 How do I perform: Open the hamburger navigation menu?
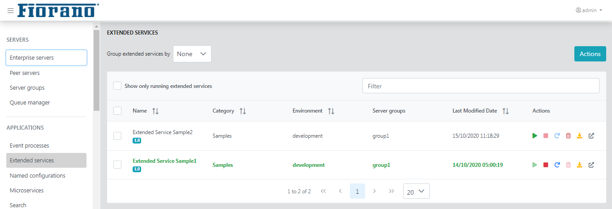pos(11,11)
